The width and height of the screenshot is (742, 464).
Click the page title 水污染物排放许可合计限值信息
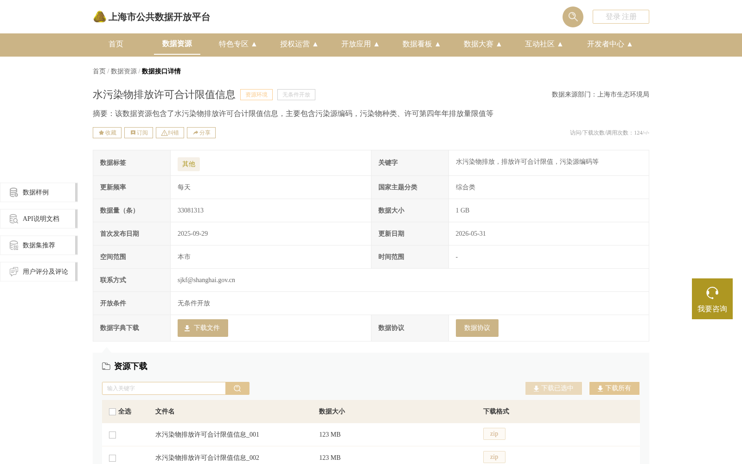pyautogui.click(x=164, y=95)
